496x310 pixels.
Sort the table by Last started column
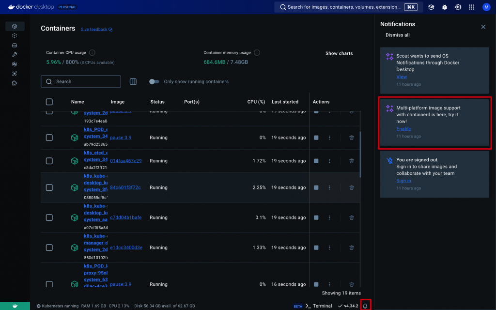tap(285, 102)
